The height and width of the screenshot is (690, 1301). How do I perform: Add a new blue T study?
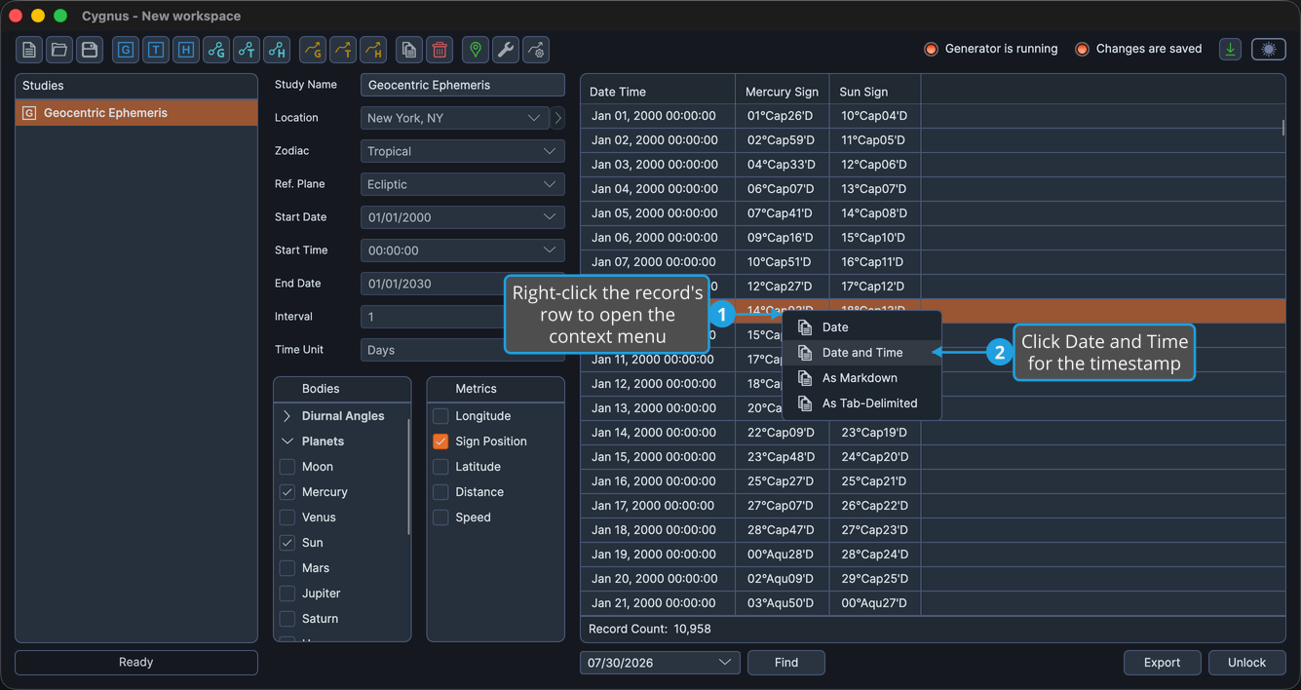coord(156,50)
